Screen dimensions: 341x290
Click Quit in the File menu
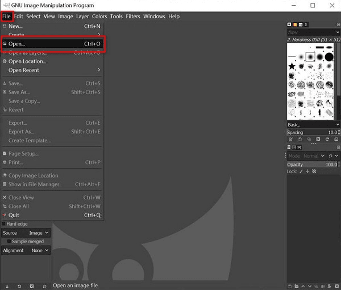tap(14, 215)
